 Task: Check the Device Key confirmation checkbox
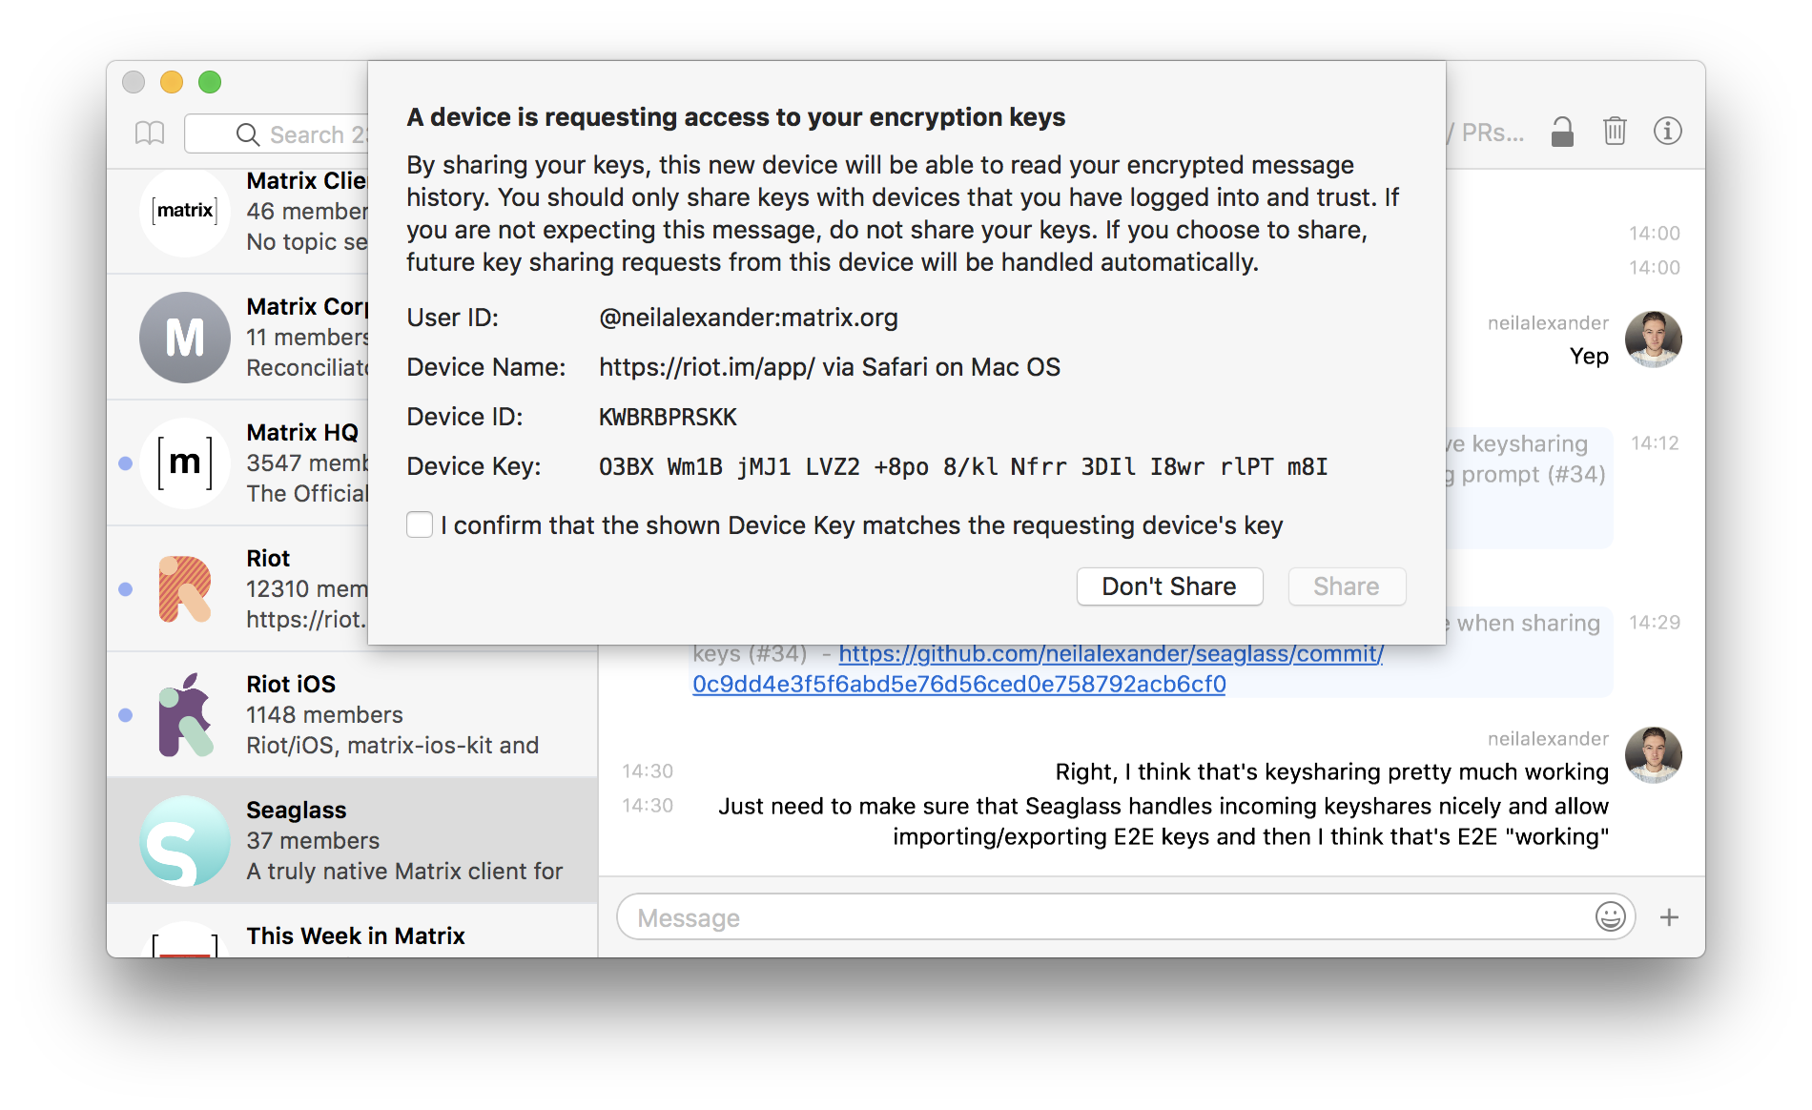pyautogui.click(x=420, y=525)
